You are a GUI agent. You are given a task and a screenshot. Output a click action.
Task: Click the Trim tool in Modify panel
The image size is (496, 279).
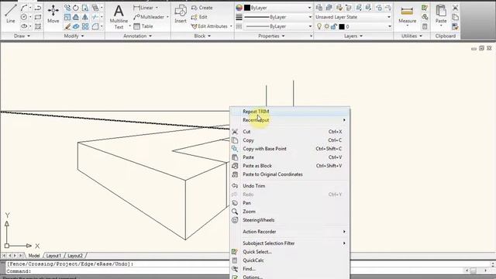click(x=95, y=17)
